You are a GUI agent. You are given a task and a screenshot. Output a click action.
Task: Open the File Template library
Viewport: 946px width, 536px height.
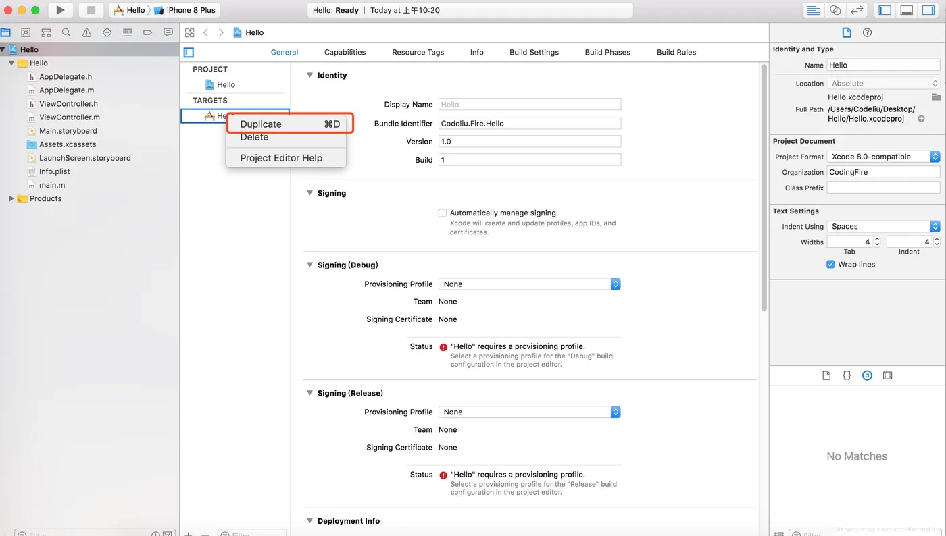coord(826,375)
